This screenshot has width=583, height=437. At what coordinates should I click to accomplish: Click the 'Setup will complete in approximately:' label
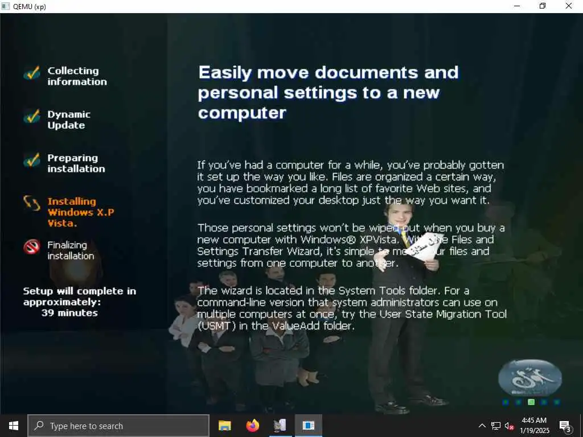pyautogui.click(x=80, y=296)
